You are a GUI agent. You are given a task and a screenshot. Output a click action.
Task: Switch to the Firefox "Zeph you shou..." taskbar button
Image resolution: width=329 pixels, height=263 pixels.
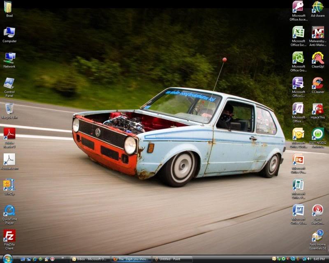pos(131,259)
